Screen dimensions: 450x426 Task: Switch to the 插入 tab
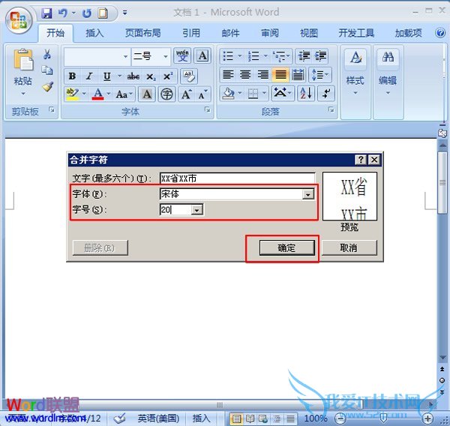tap(94, 33)
